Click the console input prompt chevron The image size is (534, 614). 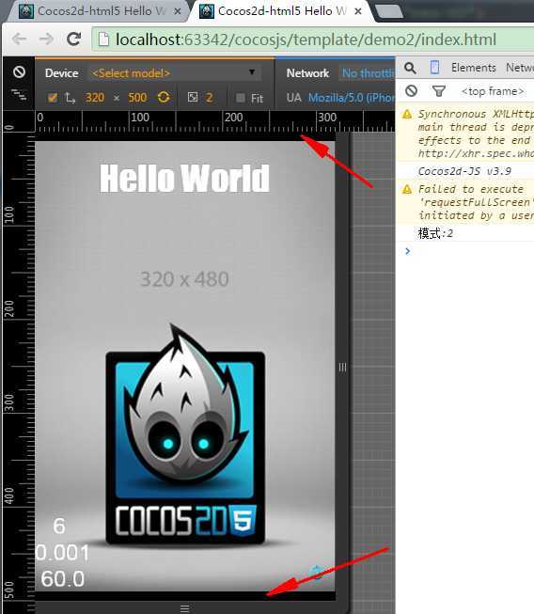coord(407,251)
